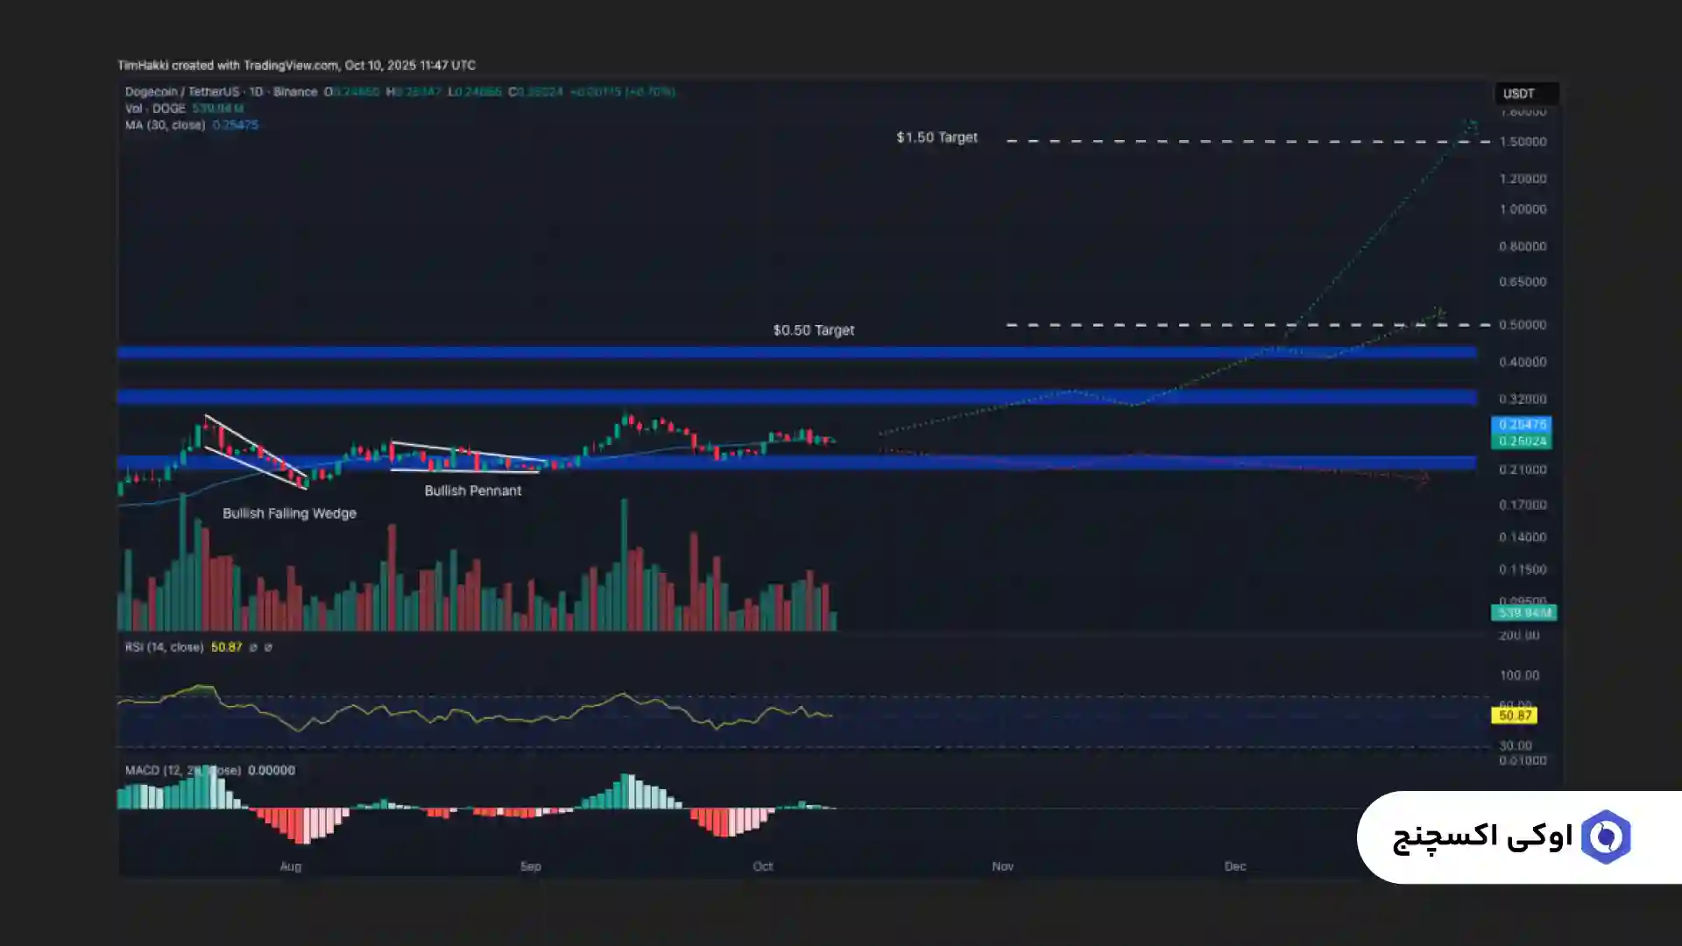Click the red bearish projection arrowhead
This screenshot has height=946, width=1682.
pos(1424,478)
